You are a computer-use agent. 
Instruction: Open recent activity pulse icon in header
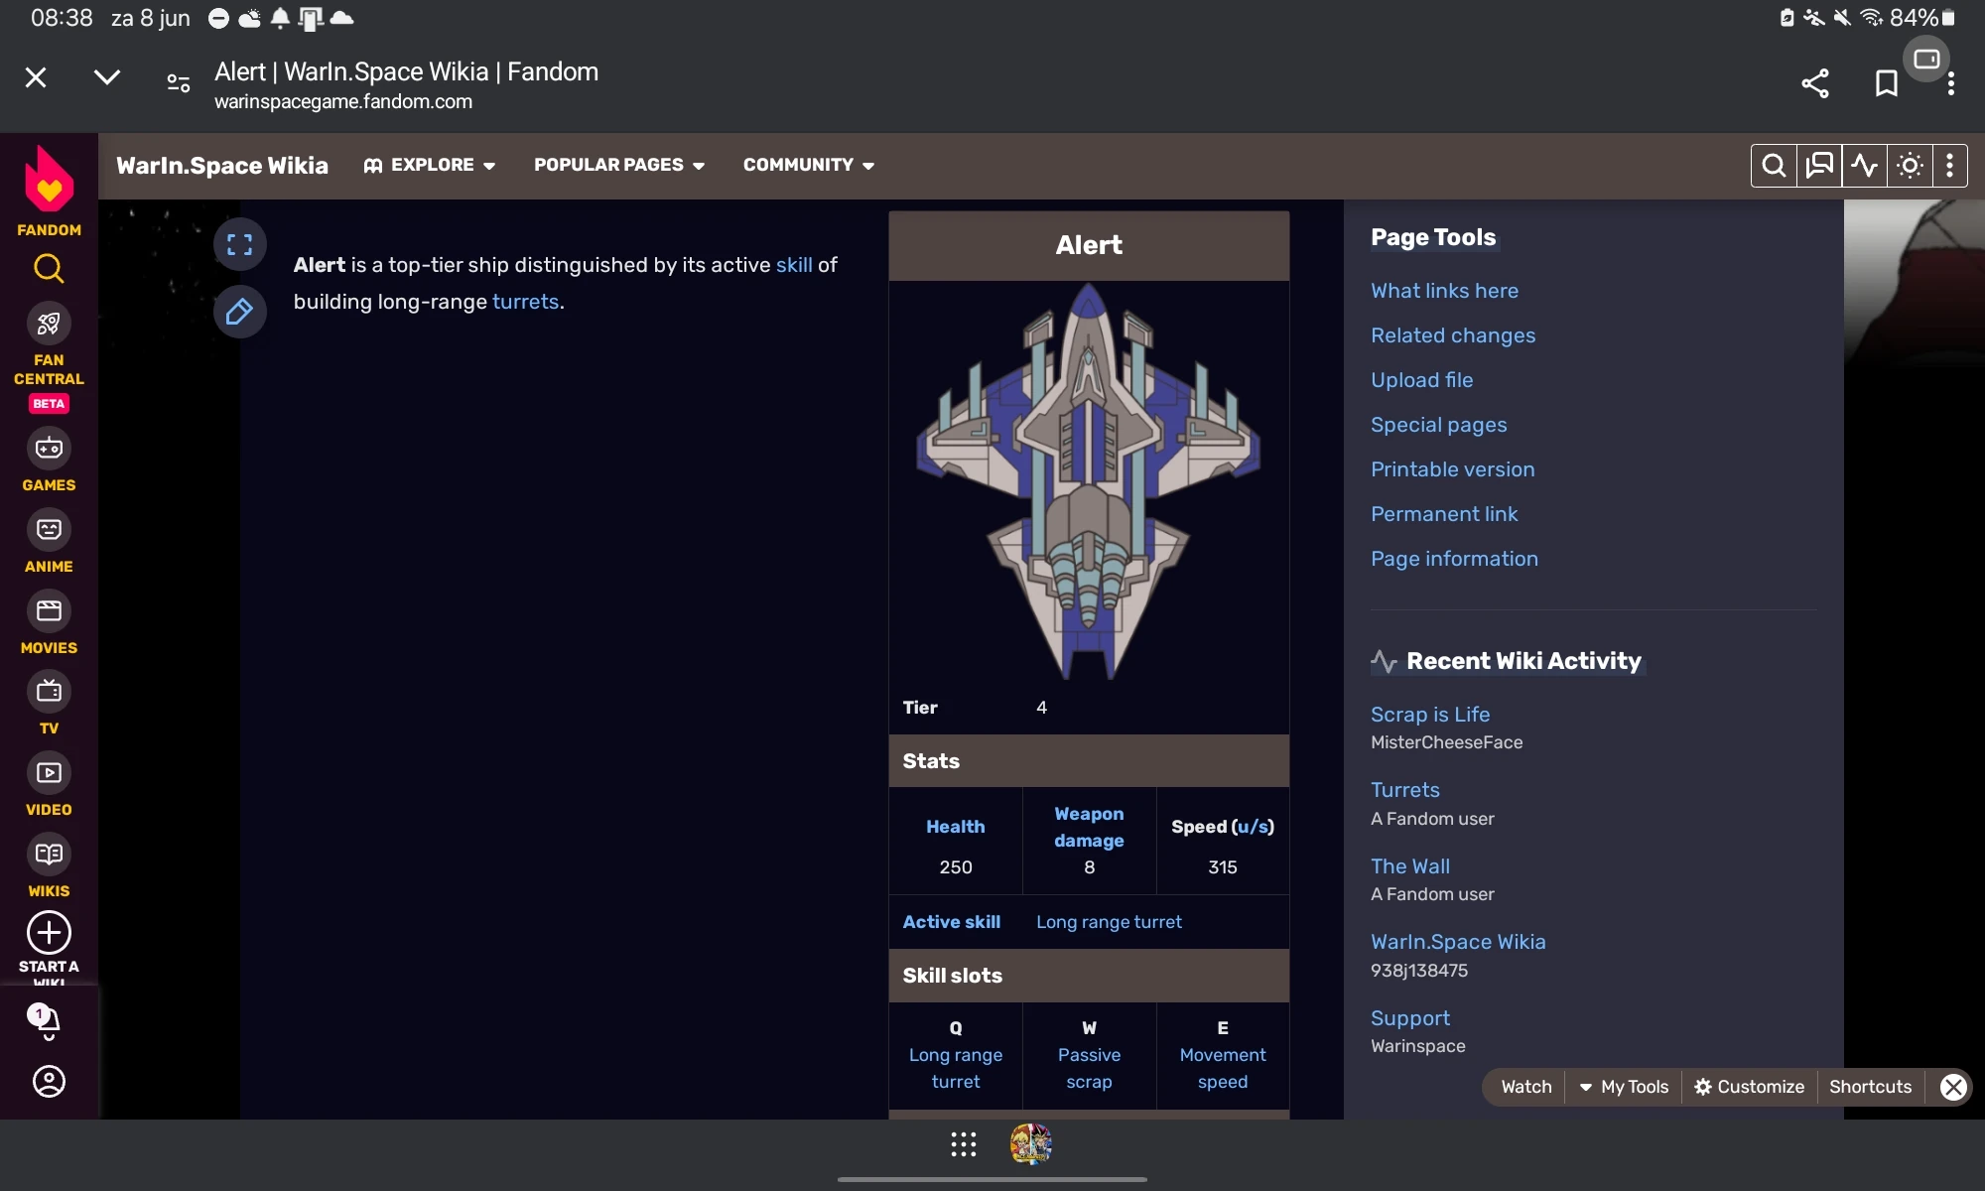1865,165
